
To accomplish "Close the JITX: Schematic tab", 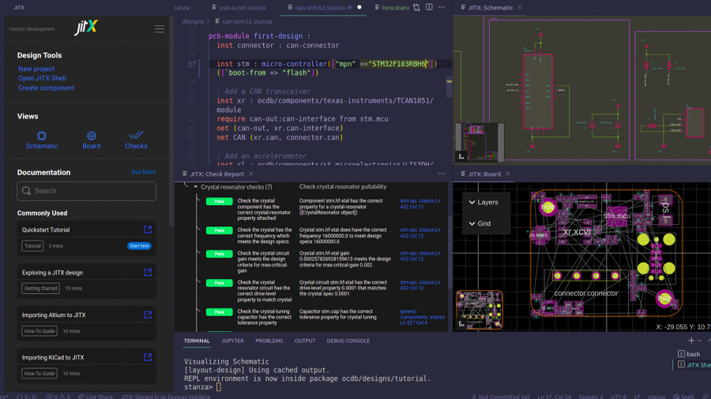I will (520, 7).
